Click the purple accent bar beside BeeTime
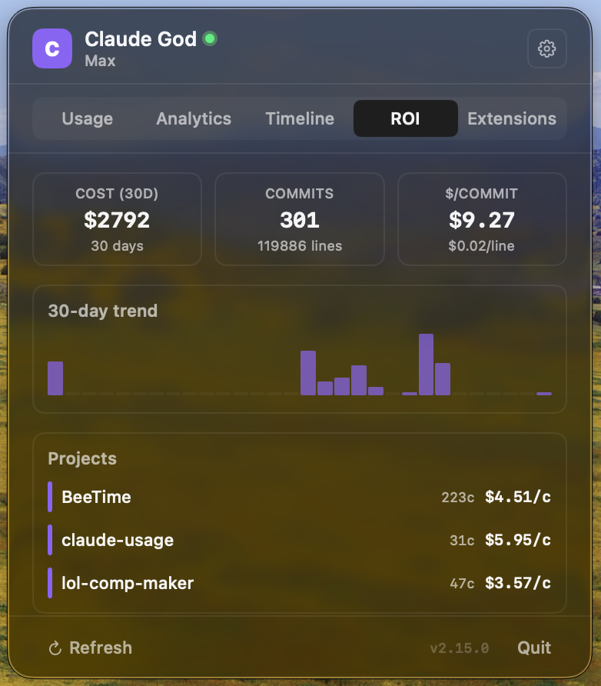Image resolution: width=601 pixels, height=686 pixels. pyautogui.click(x=51, y=497)
